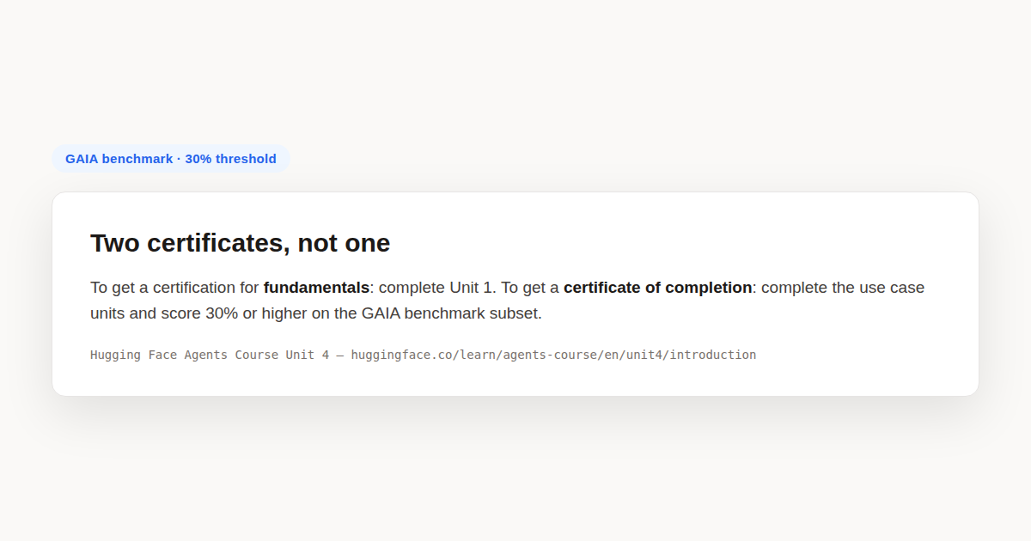Screen dimensions: 1031x541
Task: Click the opening words To get a certification
Action: click(x=174, y=288)
